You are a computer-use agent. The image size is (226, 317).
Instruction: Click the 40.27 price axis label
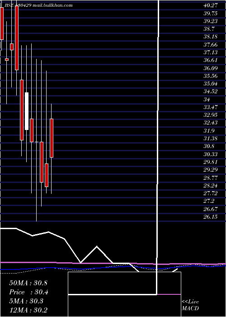(x=211, y=5)
